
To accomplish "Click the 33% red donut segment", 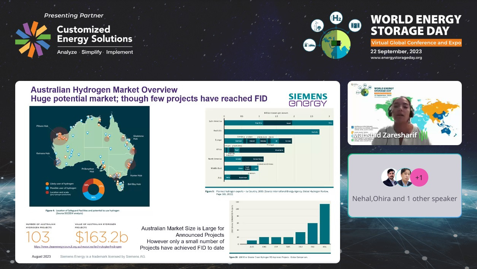I will [x=87, y=185].
